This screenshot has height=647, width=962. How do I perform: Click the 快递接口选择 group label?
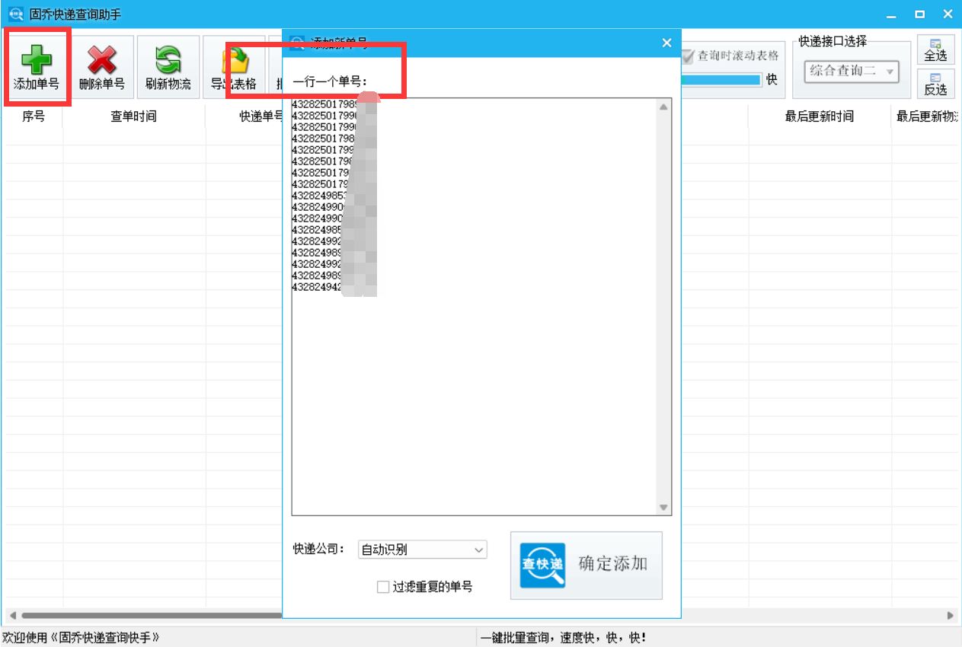(x=833, y=41)
